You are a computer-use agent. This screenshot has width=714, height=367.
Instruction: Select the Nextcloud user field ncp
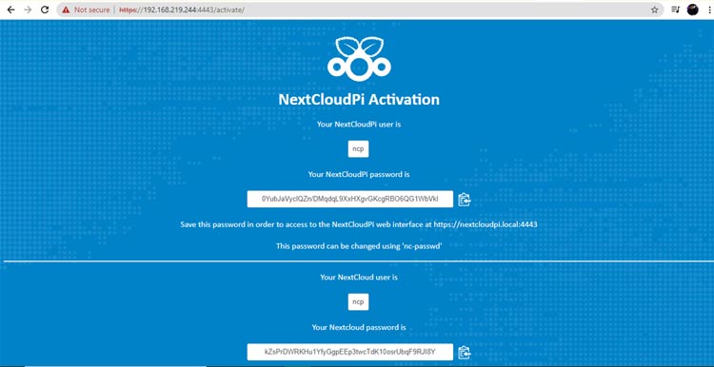(358, 302)
